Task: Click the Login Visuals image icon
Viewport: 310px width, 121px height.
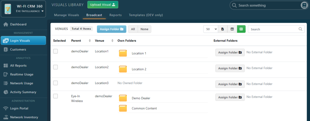Action: [6, 41]
